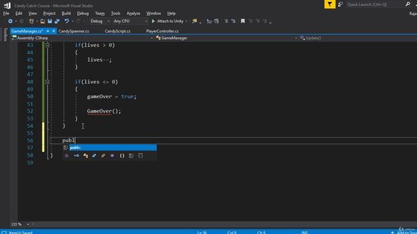Toggle the IntelliSense structures filter icon

94,156
